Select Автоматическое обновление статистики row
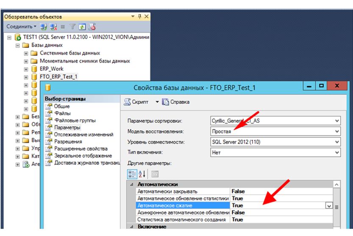 point(234,198)
